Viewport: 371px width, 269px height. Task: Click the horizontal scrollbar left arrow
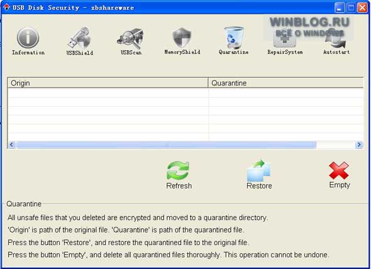(11, 145)
